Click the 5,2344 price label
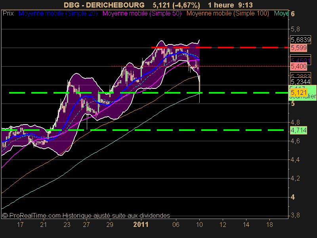317x238 pixels. (301, 82)
